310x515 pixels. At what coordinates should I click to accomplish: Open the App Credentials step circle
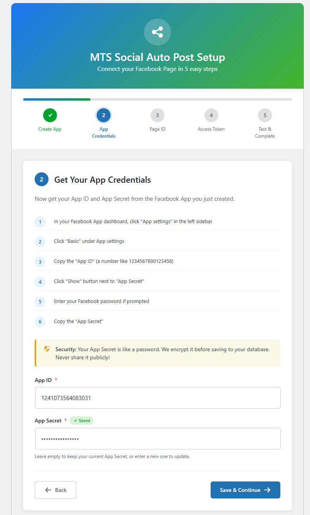tap(103, 115)
